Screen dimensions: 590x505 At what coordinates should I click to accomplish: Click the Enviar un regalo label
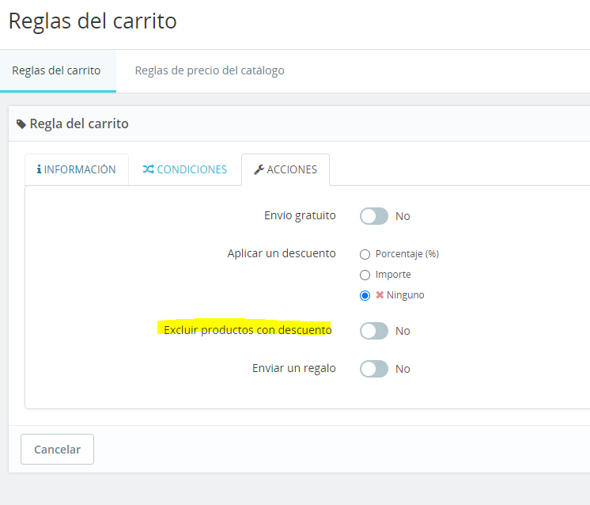(294, 368)
